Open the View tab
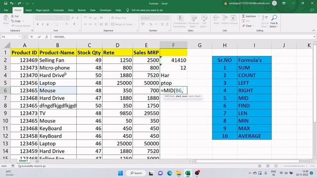This screenshot has width=317, height=178. click(93, 10)
